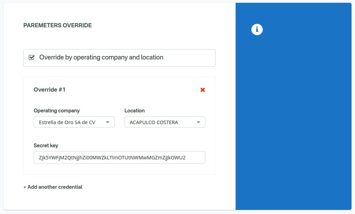Click the info icon in blue panel
Image resolution: width=355 pixels, height=214 pixels.
pyautogui.click(x=257, y=30)
